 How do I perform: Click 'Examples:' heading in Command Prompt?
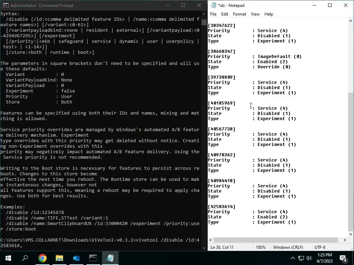tap(13, 207)
